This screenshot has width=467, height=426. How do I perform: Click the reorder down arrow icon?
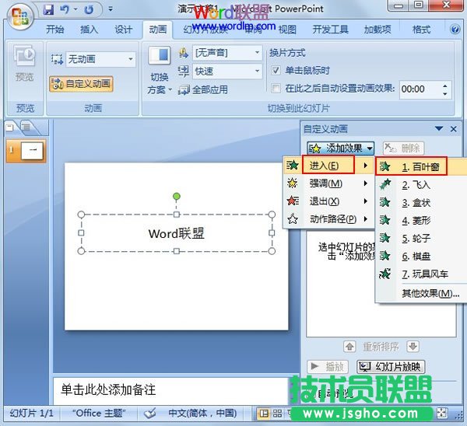click(413, 346)
